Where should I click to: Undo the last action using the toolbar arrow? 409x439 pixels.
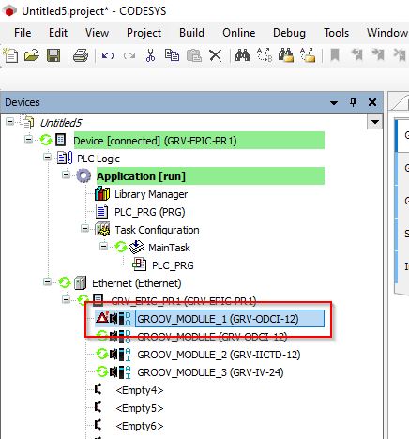tap(108, 56)
